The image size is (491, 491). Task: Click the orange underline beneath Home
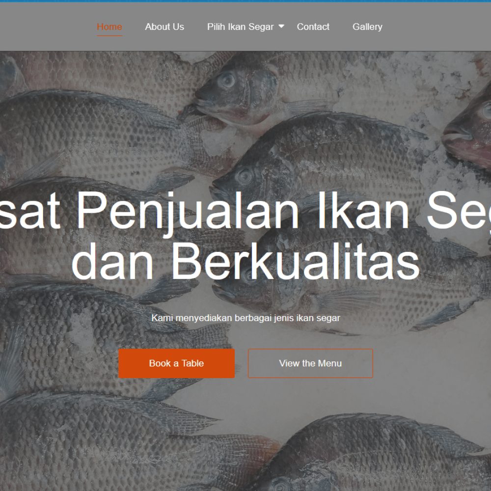(x=109, y=35)
